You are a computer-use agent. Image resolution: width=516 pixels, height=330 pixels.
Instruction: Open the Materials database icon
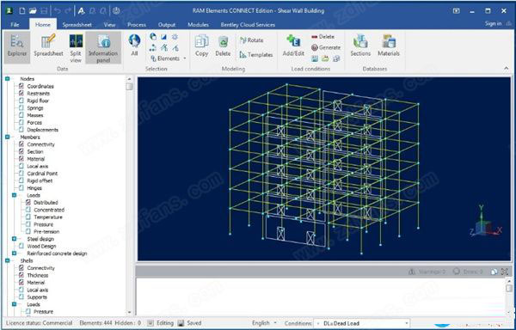[389, 46]
